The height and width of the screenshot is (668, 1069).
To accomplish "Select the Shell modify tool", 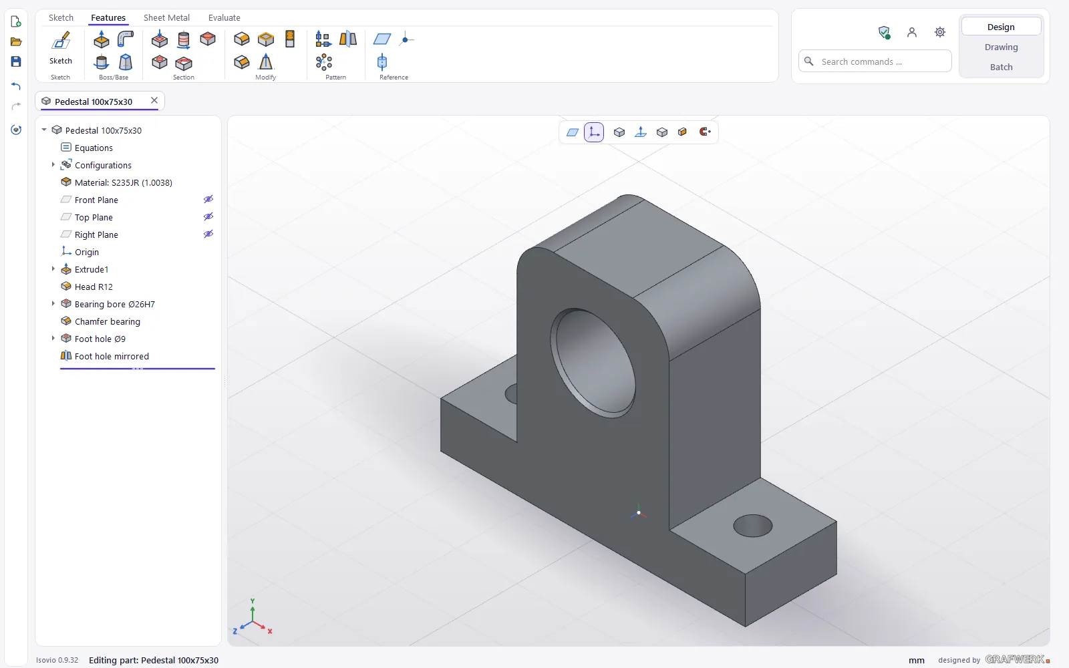I will click(x=266, y=39).
